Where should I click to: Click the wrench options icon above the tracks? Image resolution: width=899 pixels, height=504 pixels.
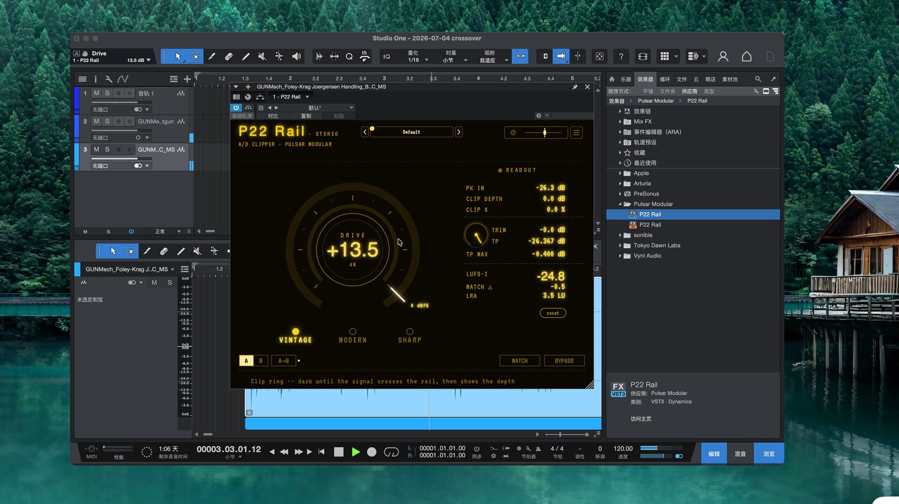[x=109, y=79]
